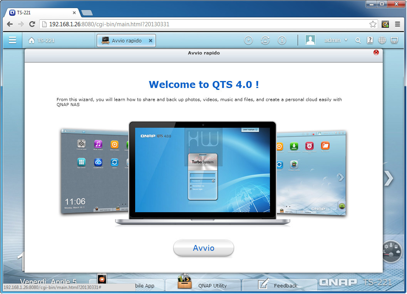Screen dimensions: 407x294
Task: Close the TS-221 browser tab
Action: [74, 12]
